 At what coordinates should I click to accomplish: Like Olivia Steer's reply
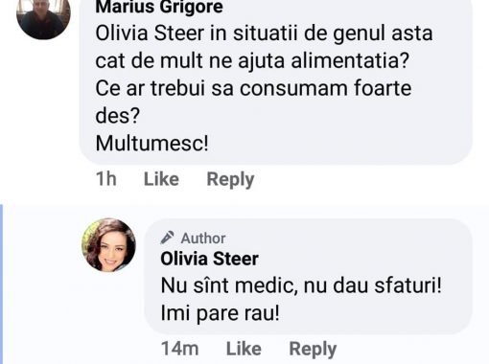pos(244,349)
